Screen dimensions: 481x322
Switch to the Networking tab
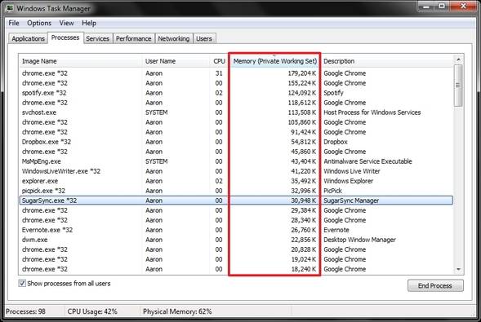point(174,38)
